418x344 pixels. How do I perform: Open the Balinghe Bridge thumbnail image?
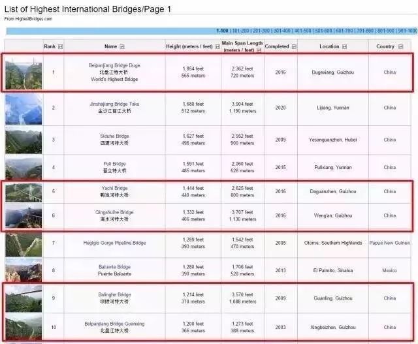coord(23,299)
